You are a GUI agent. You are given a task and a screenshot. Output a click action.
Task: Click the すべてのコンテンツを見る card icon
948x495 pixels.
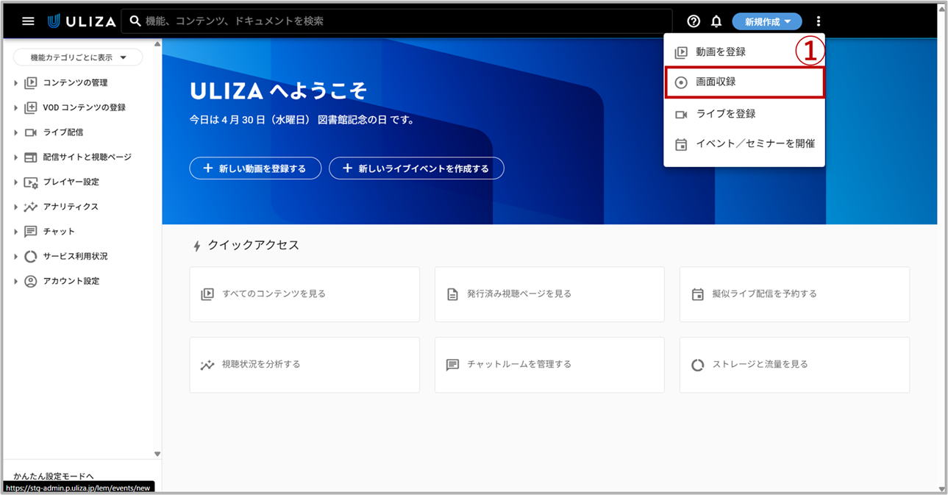pos(207,294)
